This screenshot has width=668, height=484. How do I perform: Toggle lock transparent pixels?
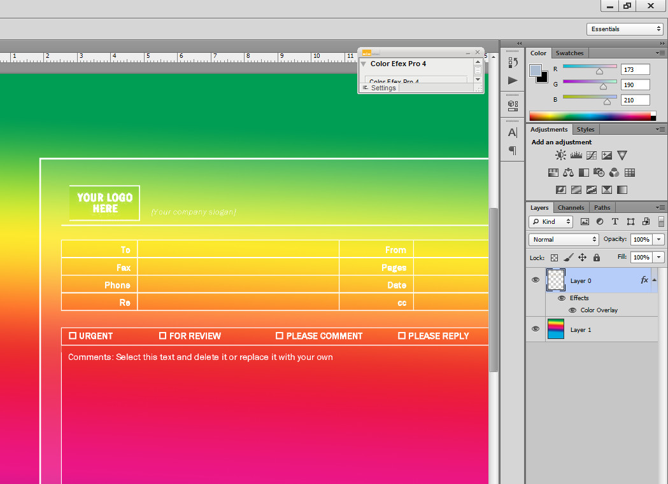tap(554, 258)
